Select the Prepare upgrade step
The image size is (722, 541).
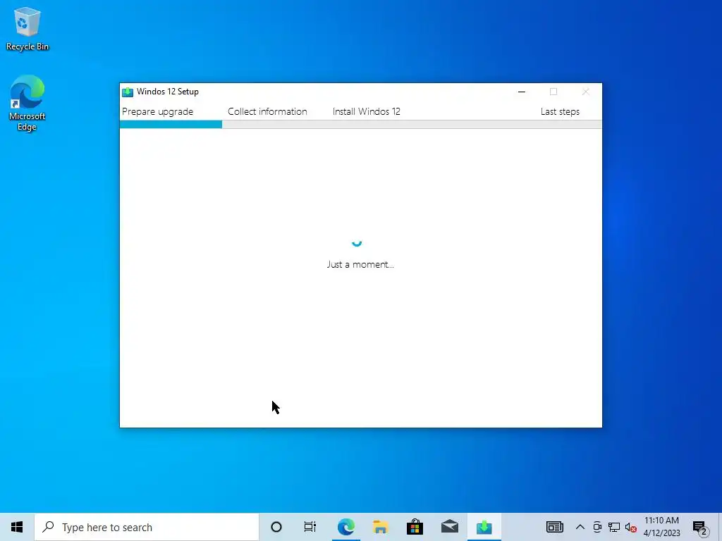(157, 112)
